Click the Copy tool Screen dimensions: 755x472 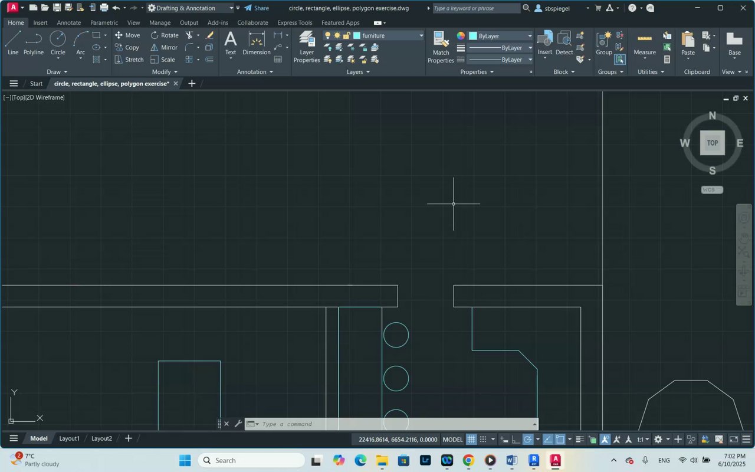coord(127,47)
